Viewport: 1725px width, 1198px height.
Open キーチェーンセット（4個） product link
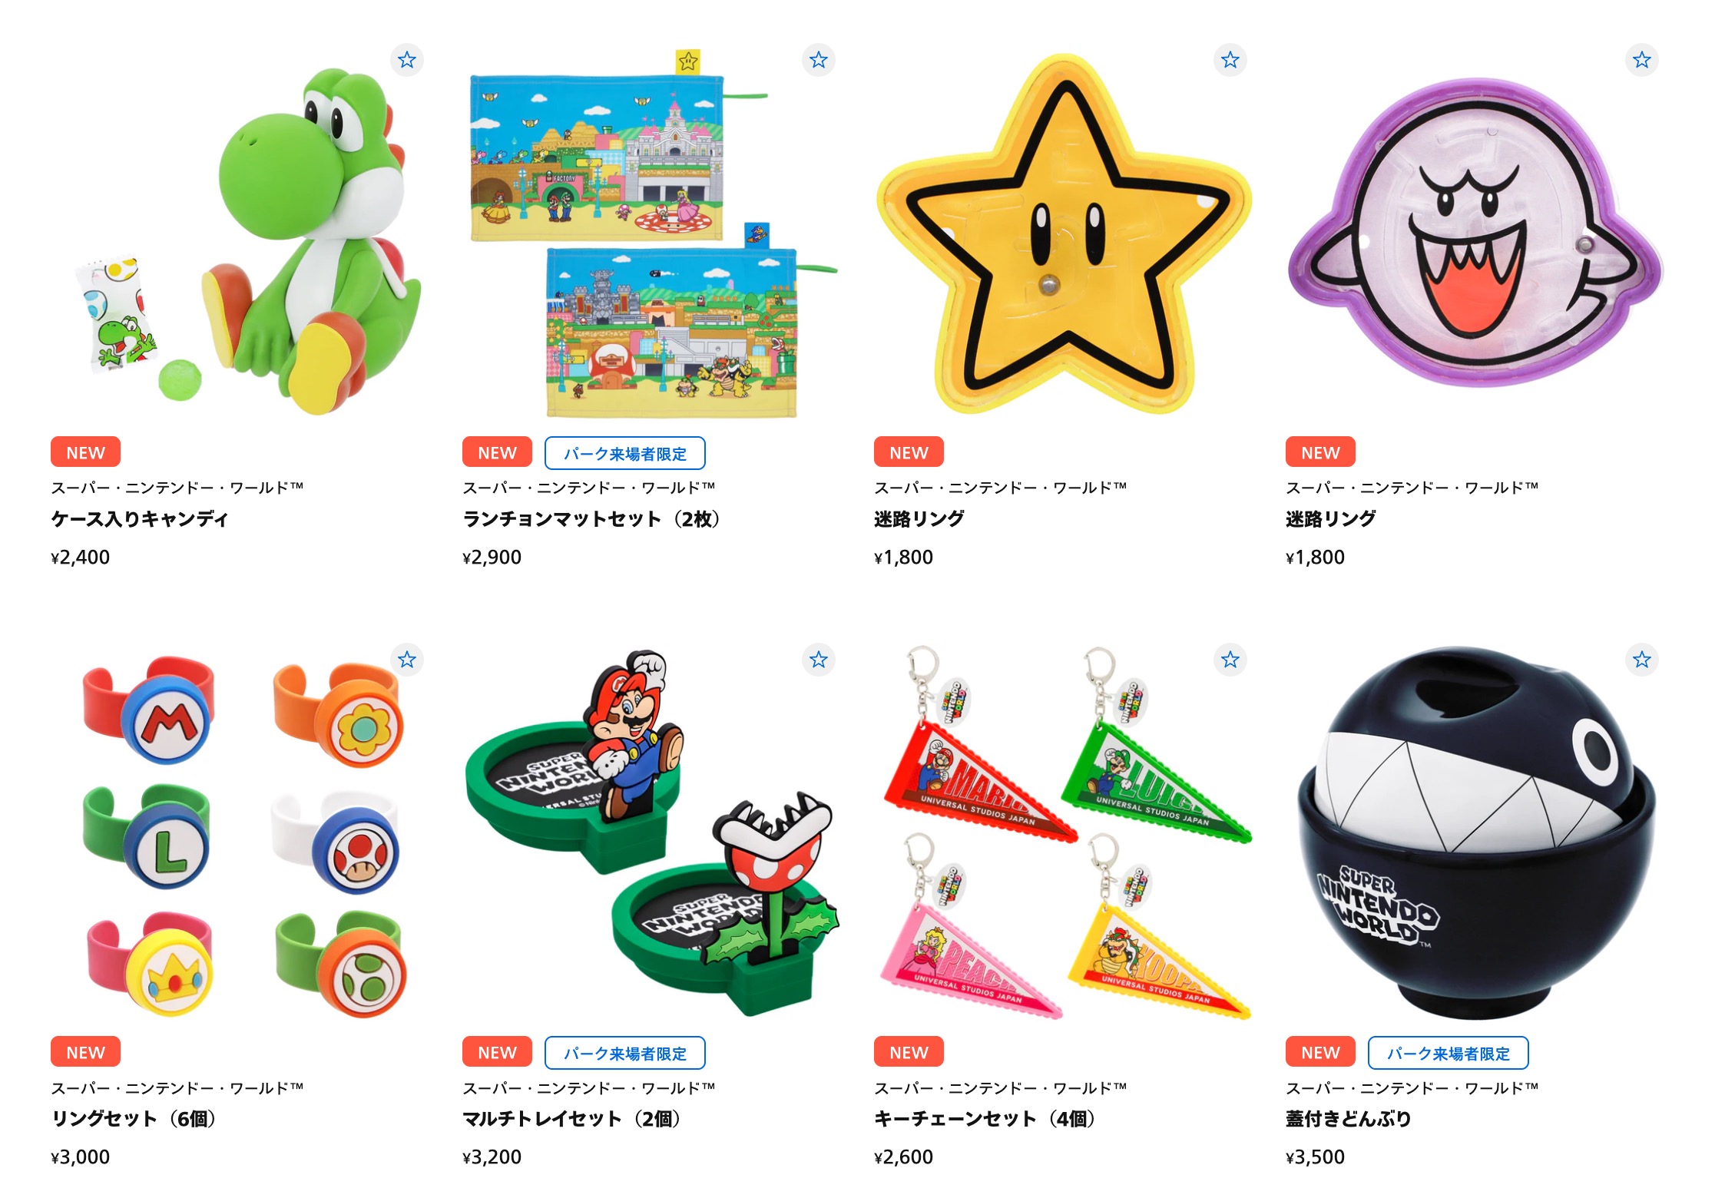point(985,1119)
